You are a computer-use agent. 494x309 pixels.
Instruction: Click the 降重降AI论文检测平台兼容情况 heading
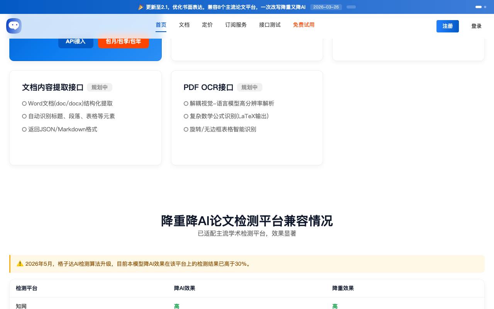click(247, 221)
